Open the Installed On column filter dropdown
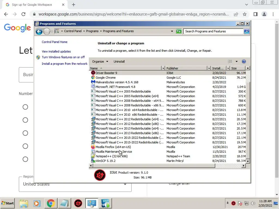This screenshot has width=279, height=209. click(228, 68)
